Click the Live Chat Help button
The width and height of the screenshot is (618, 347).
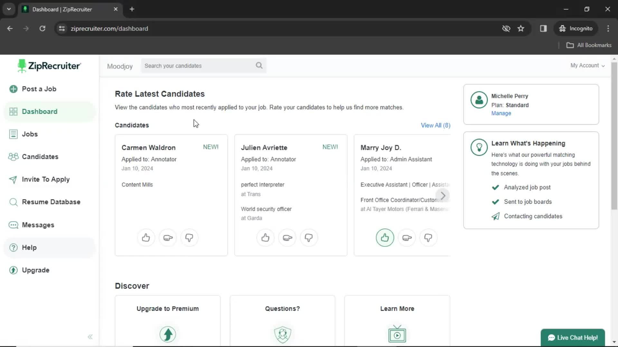(573, 338)
